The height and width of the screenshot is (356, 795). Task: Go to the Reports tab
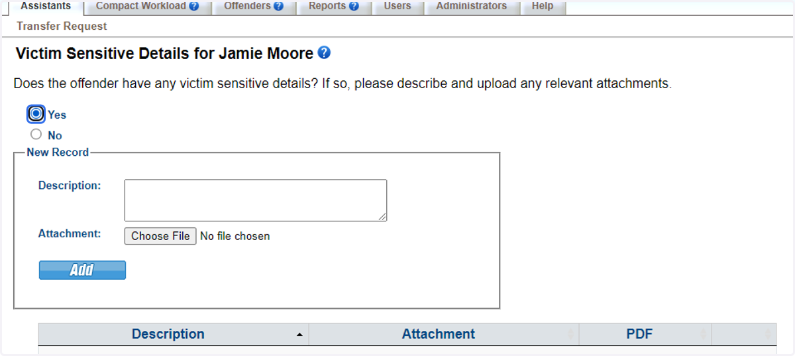tap(333, 6)
